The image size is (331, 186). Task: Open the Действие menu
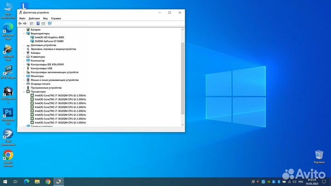[34, 18]
